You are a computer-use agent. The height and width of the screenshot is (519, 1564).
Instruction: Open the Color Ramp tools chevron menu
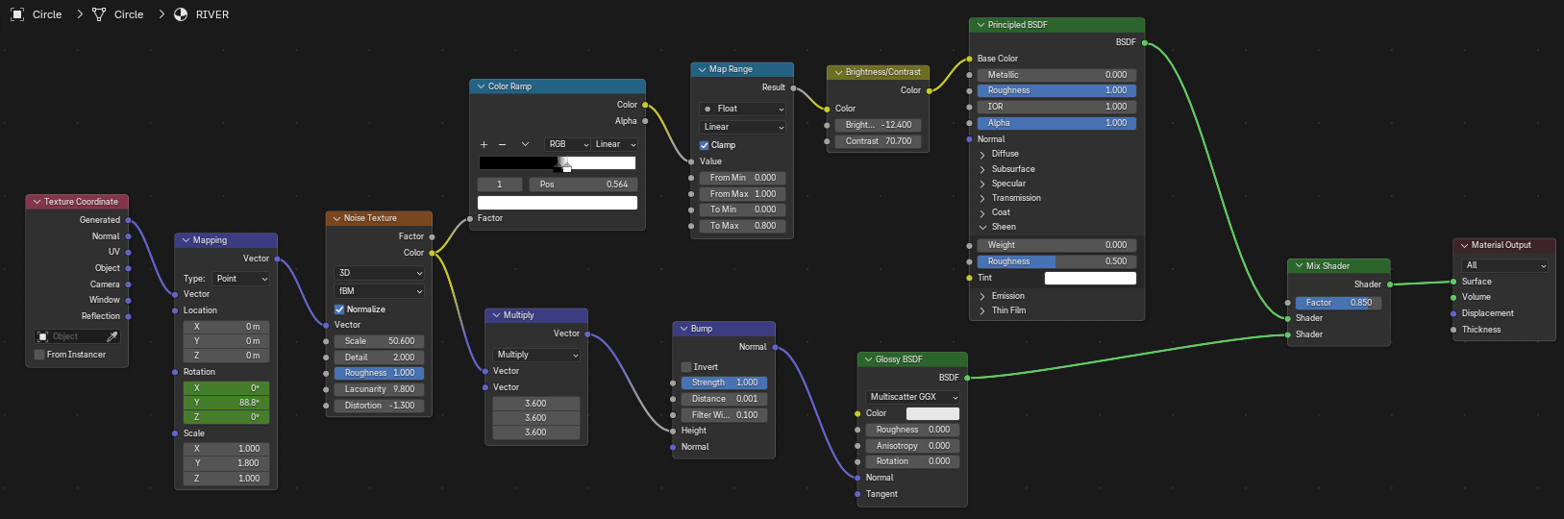click(525, 144)
